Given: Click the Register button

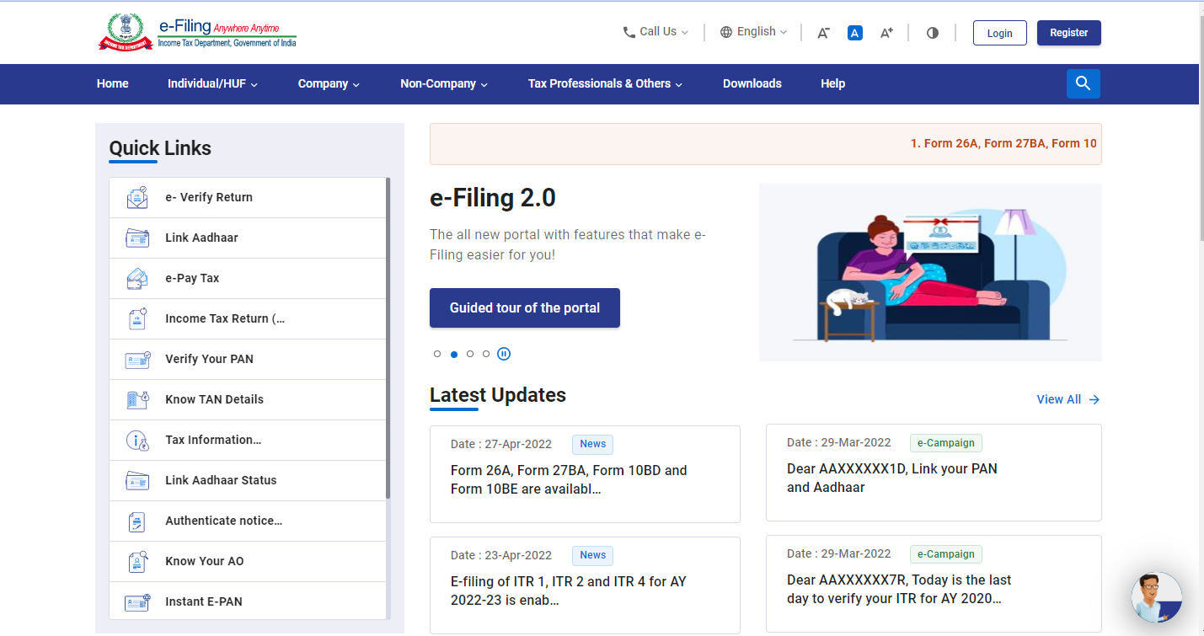Looking at the screenshot, I should (x=1068, y=33).
